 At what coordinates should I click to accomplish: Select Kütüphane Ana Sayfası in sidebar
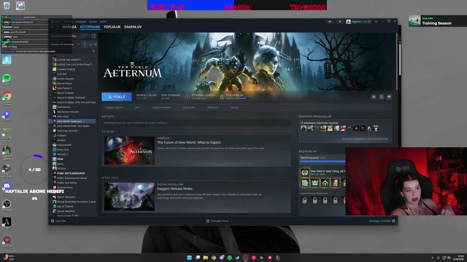69,36
